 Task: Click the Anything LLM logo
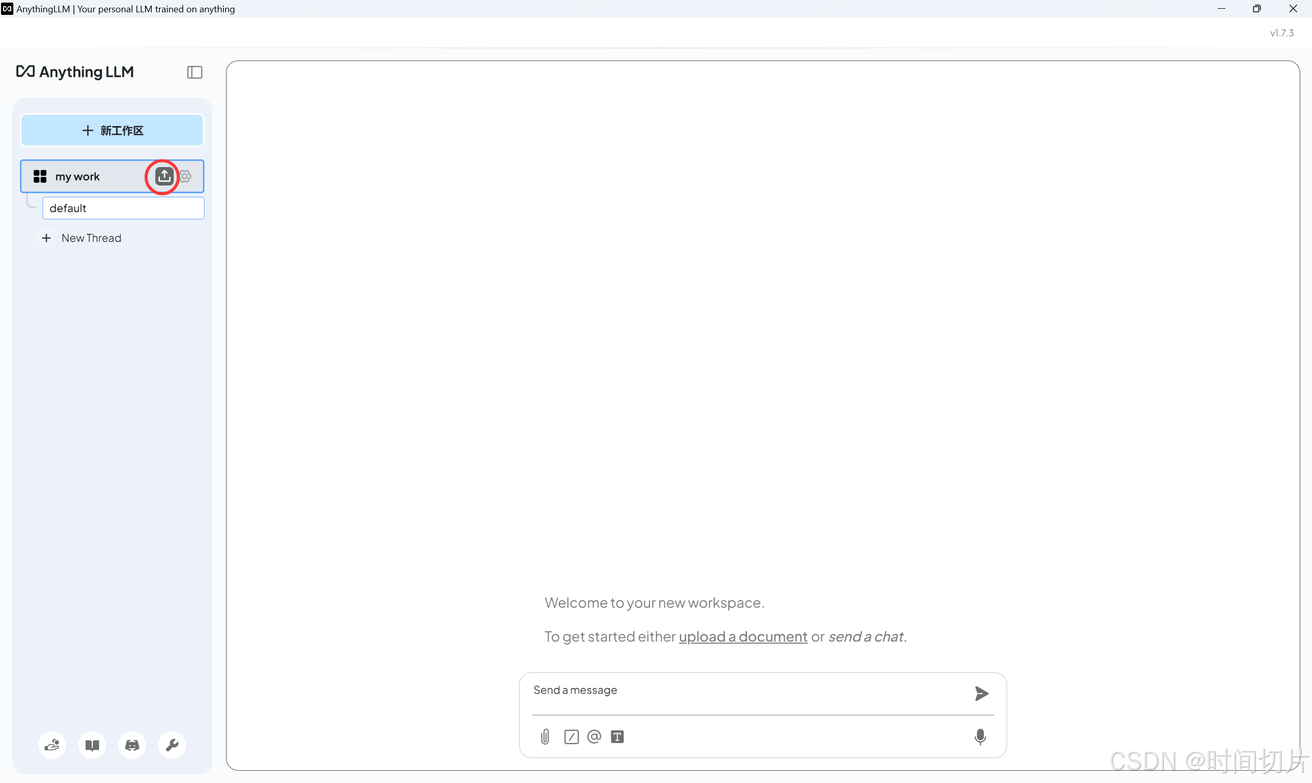click(75, 72)
